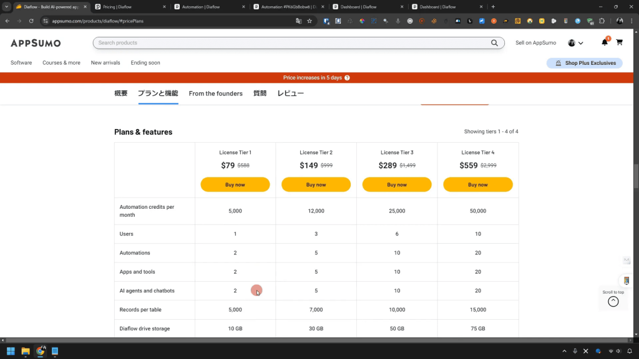639x359 pixels.
Task: Buy now License Tier 1
Action: tap(235, 184)
